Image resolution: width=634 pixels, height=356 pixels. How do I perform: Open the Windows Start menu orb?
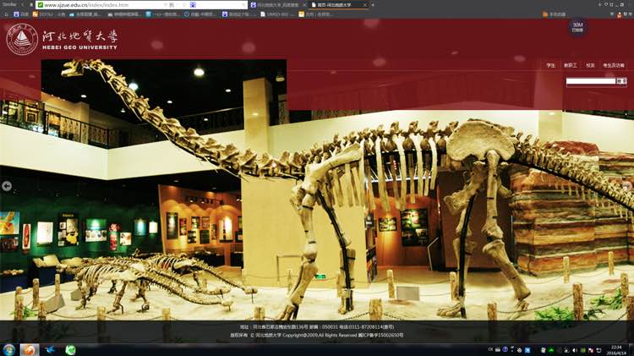tap(9, 349)
